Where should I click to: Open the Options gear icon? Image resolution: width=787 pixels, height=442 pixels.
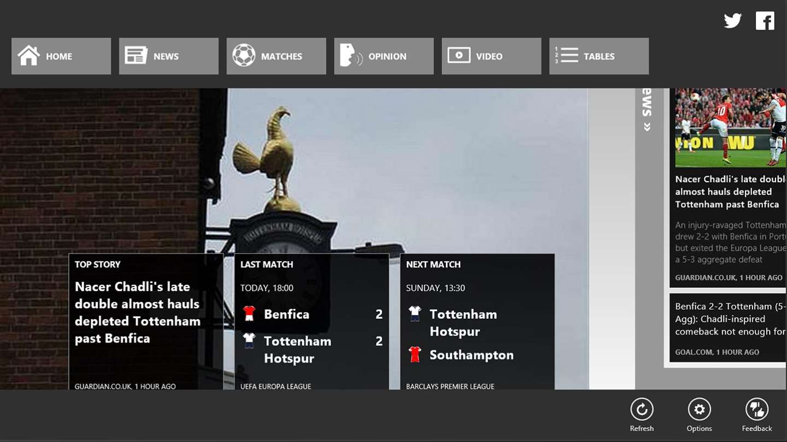click(x=699, y=409)
